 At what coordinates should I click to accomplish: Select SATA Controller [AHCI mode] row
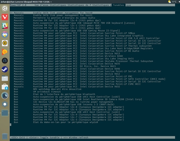[x=93, y=79]
